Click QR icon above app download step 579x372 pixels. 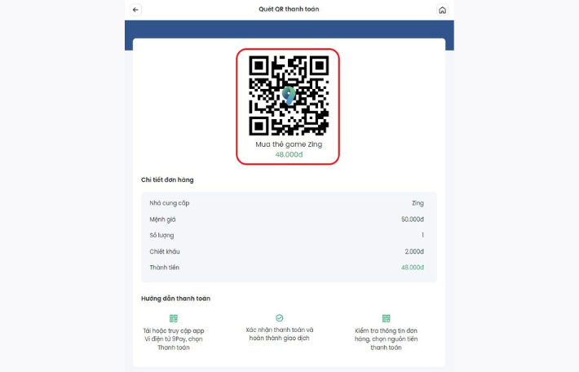point(174,318)
